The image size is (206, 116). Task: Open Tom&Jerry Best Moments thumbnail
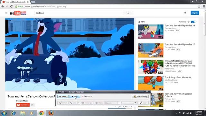click(151, 83)
